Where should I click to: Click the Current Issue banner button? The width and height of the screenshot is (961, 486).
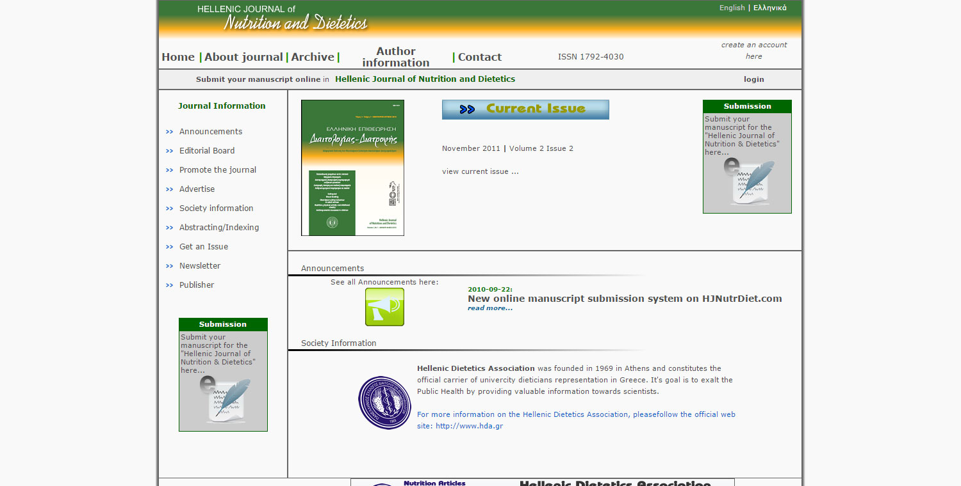(x=525, y=109)
